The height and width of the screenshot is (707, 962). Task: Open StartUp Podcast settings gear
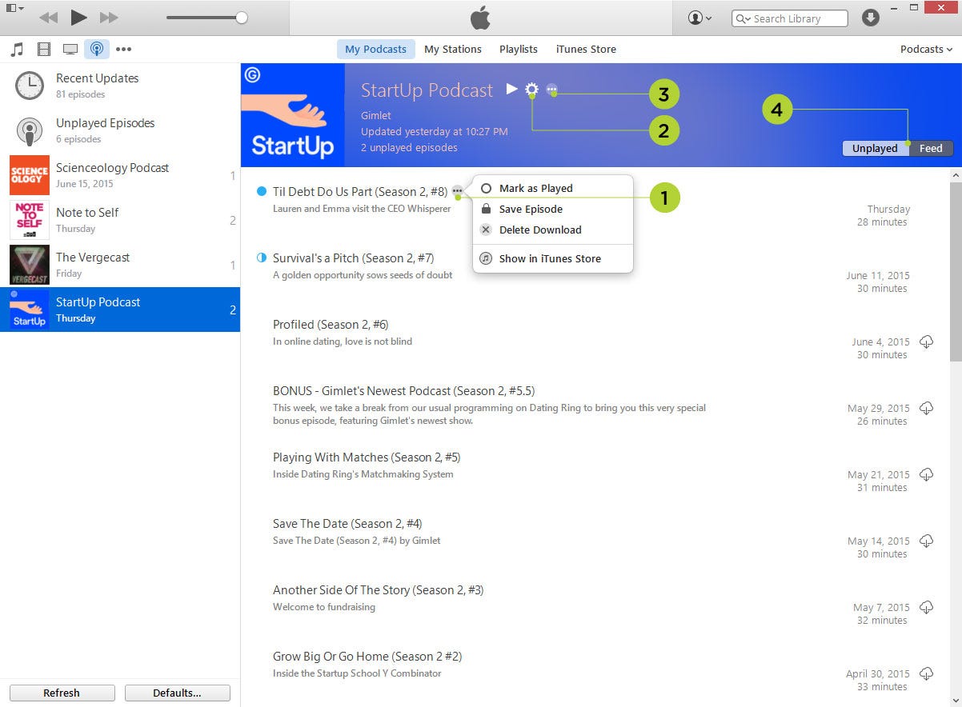point(531,90)
